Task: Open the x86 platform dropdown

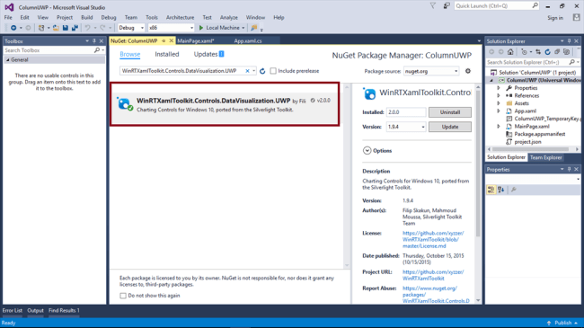Action: click(171, 28)
